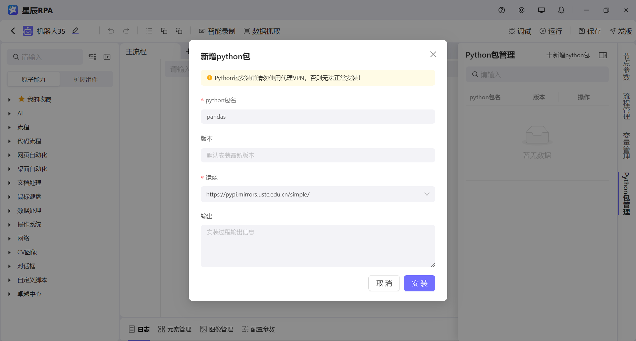Open the 镜像 mirror dropdown
Image resolution: width=636 pixels, height=341 pixels.
[427, 194]
